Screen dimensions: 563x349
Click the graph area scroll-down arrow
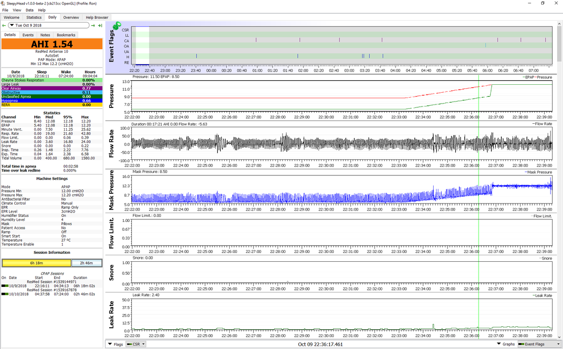point(560,337)
